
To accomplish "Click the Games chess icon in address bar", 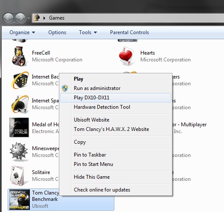I will 37,18.
